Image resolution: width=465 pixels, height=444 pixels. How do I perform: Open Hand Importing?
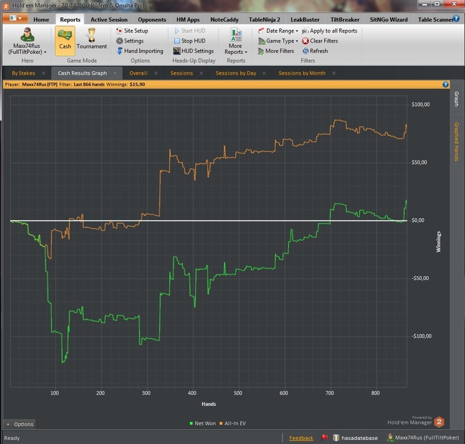pyautogui.click(x=140, y=51)
